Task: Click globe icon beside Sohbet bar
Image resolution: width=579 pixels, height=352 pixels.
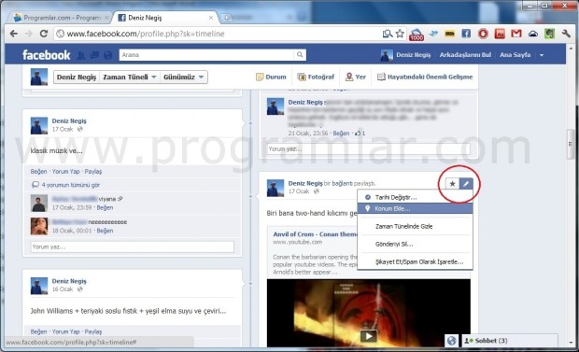Action: pyautogui.click(x=452, y=341)
